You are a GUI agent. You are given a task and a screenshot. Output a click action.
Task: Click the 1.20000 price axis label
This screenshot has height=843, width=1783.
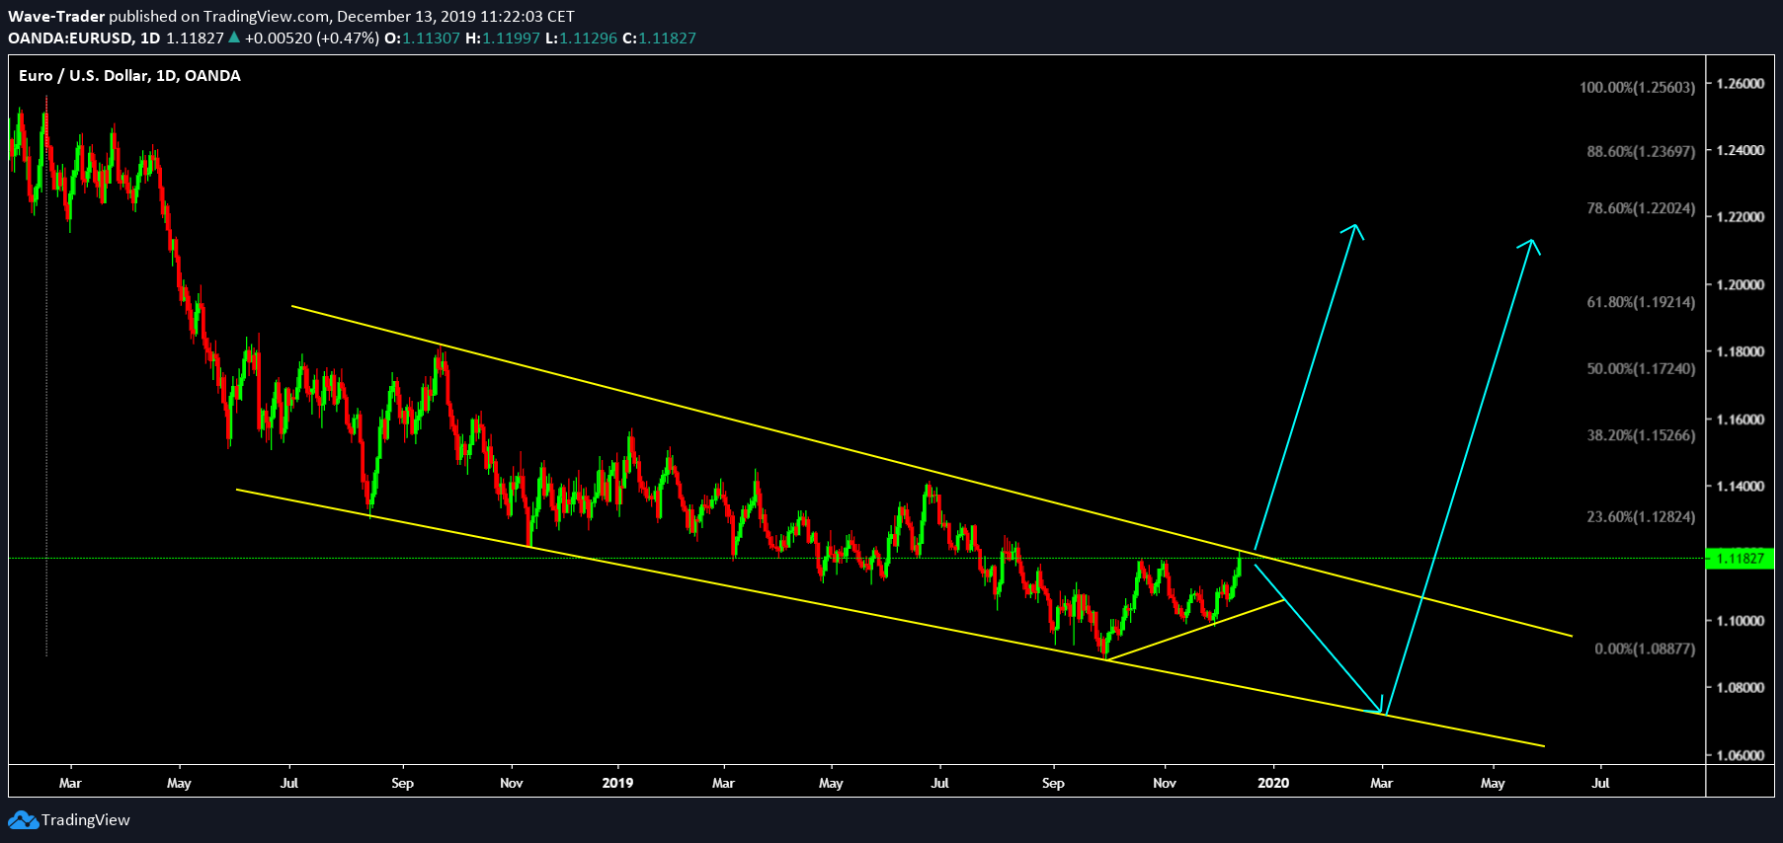coord(1741,284)
